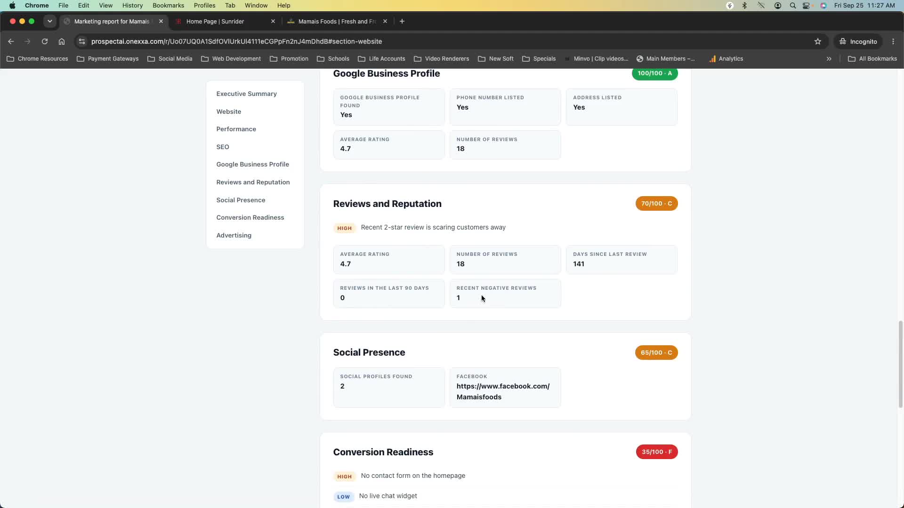Close the Home Page Sunrider tab
The image size is (904, 508).
pyautogui.click(x=273, y=21)
